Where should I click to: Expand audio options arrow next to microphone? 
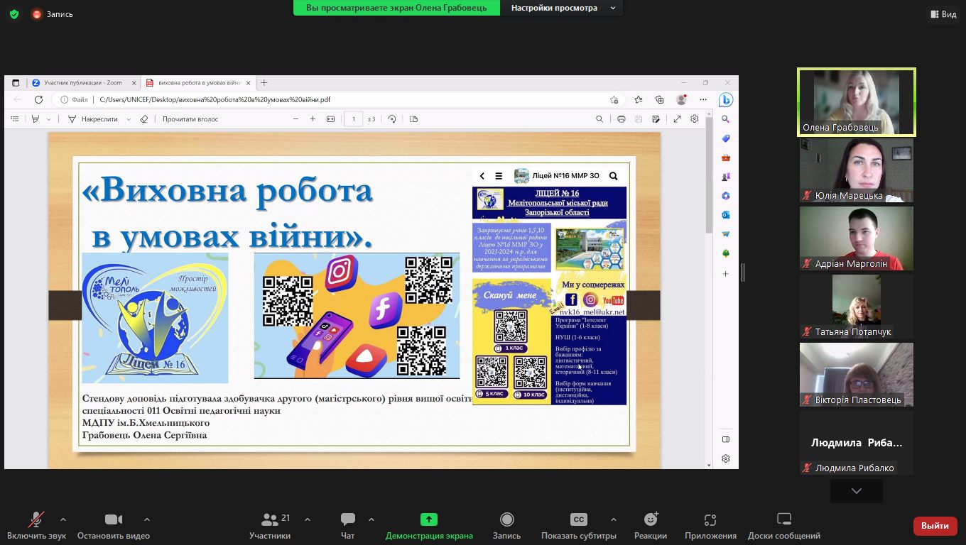click(x=63, y=519)
